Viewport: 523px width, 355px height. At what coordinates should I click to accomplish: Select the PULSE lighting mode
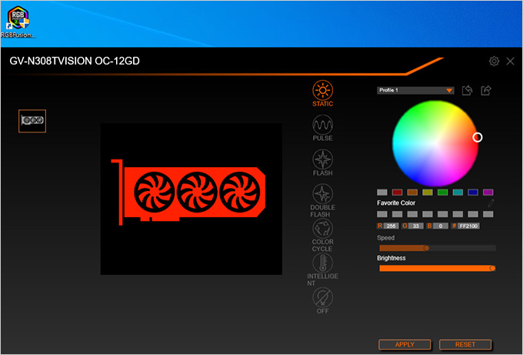[x=322, y=125]
